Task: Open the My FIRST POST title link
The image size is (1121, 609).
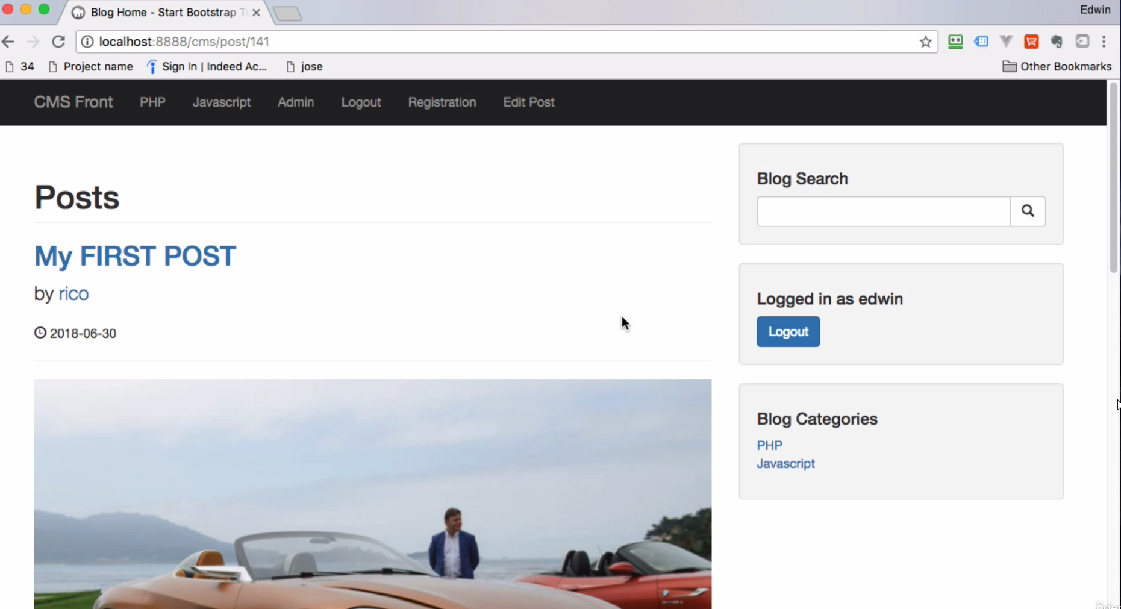Action: tap(135, 256)
